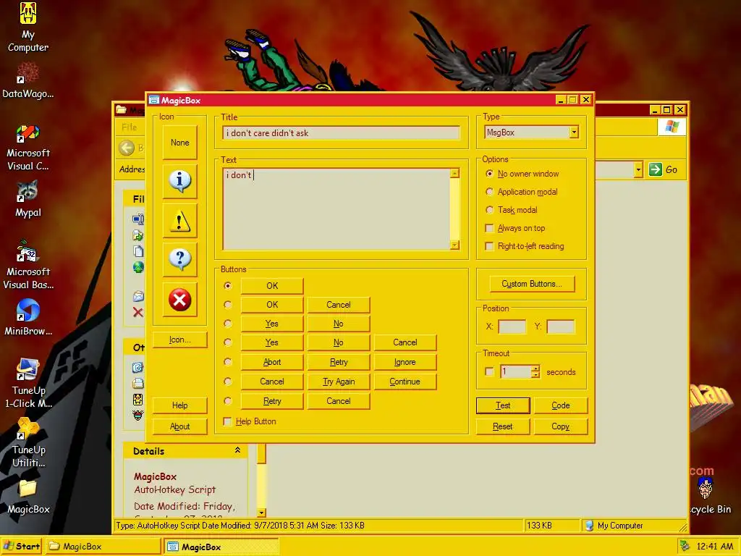Enable the Help Button checkbox

tap(227, 421)
